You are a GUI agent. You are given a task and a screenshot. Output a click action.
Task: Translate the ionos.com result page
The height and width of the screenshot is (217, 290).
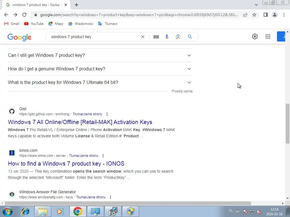click(84, 156)
